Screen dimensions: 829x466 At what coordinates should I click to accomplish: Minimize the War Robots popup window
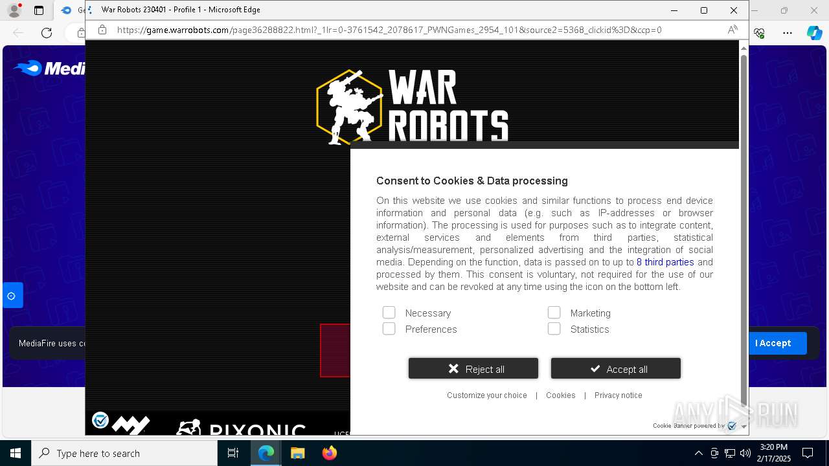(674, 10)
